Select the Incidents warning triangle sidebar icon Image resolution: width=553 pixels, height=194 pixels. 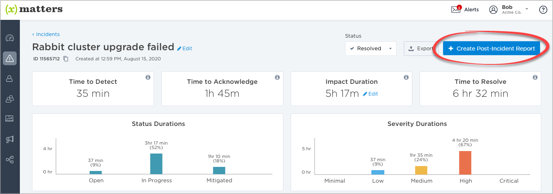point(10,59)
